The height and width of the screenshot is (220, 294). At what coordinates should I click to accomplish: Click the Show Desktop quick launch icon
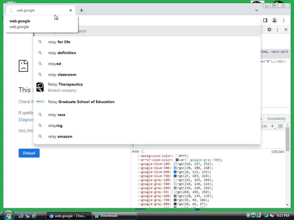21,216
